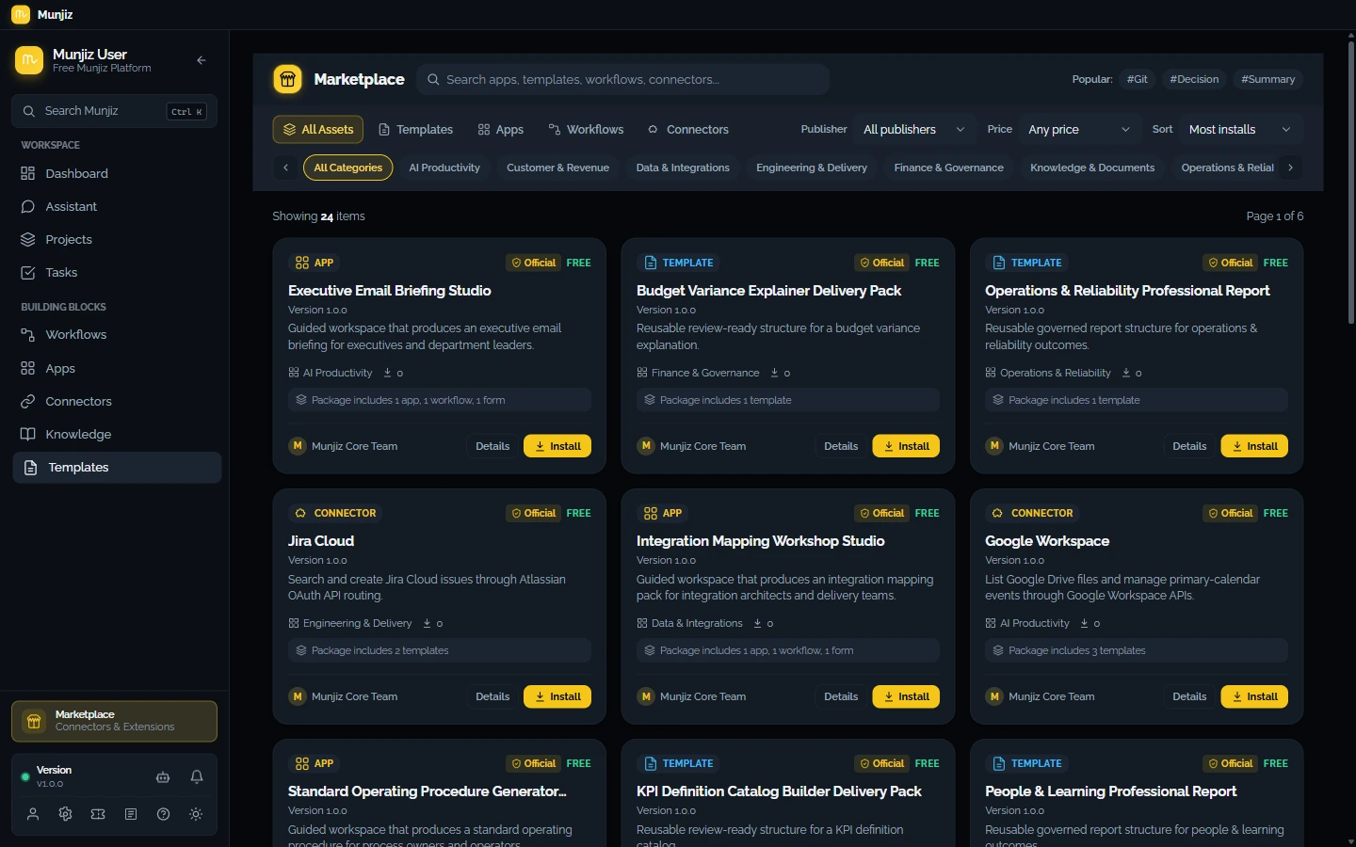Open settings gear icon in bottom bar
The image size is (1356, 847).
pyautogui.click(x=65, y=814)
